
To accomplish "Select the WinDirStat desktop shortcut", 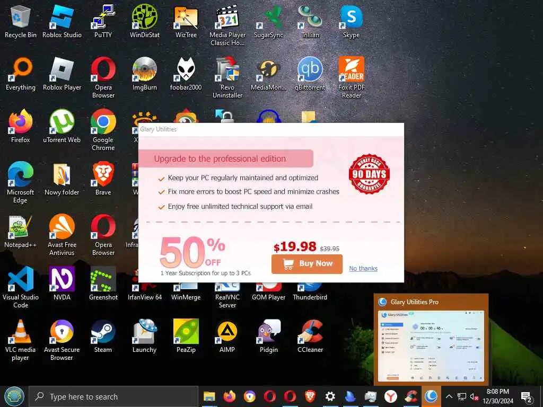I will point(144,21).
